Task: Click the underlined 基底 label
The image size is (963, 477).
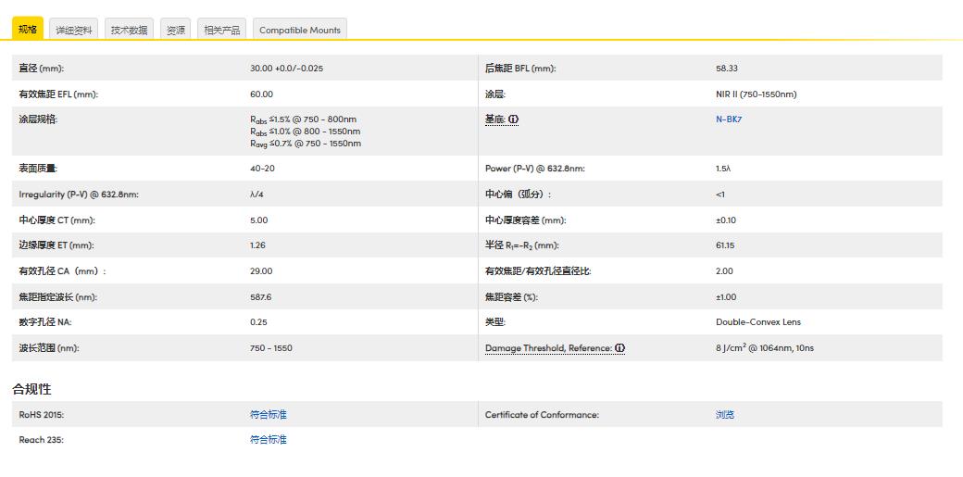Action: point(495,119)
